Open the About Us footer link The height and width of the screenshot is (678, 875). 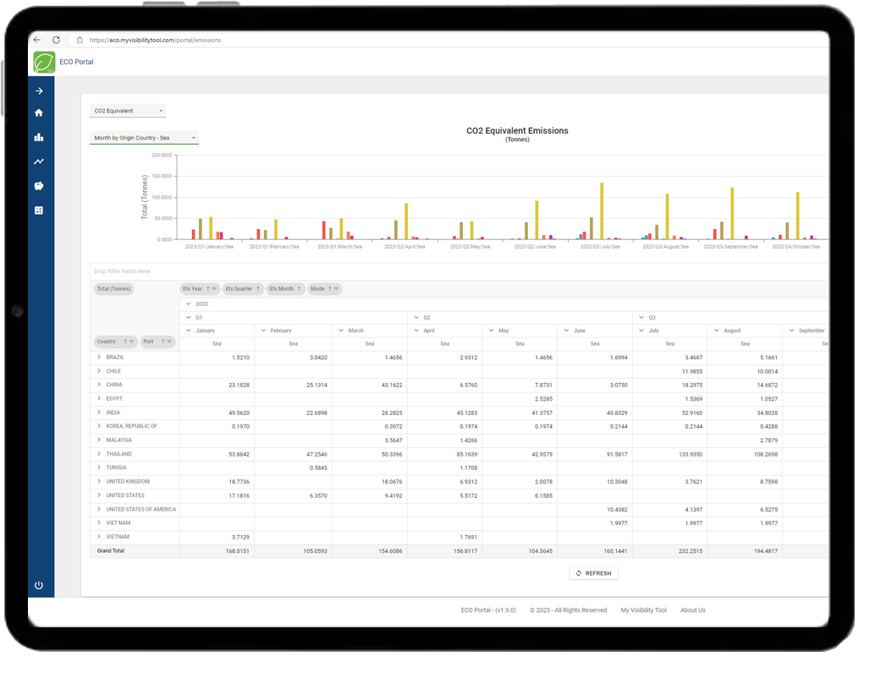click(692, 610)
